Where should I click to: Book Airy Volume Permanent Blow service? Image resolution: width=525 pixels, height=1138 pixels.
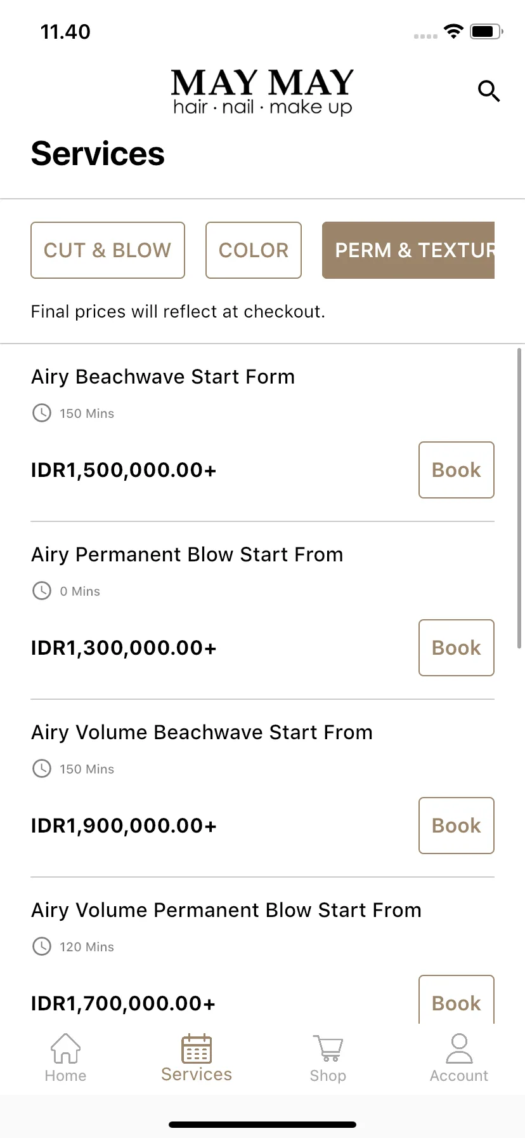pyautogui.click(x=457, y=1000)
